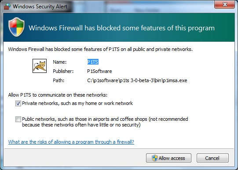Click the Windows Security Alert title text
This screenshot has height=170, width=238.
(x=40, y=7)
